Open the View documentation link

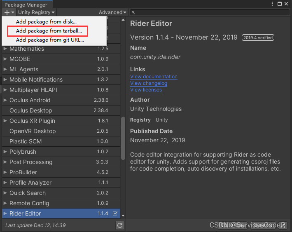pyautogui.click(x=154, y=77)
